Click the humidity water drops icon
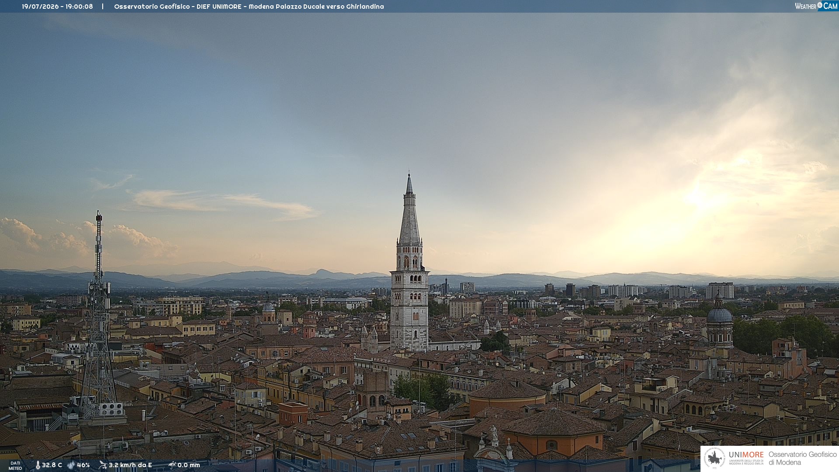839x472 pixels. click(71, 465)
